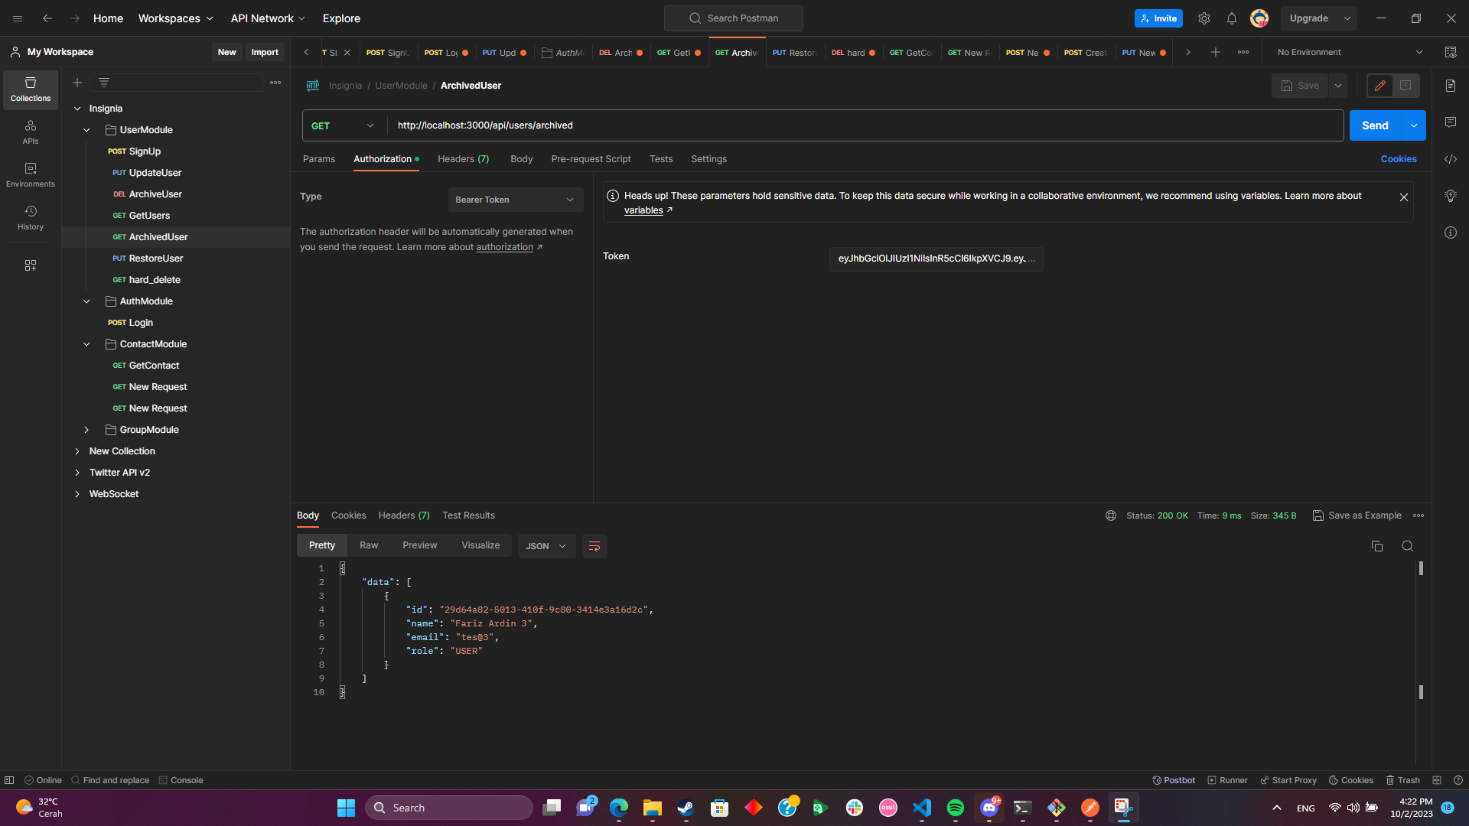This screenshot has height=826, width=1469.
Task: Open the Bearer Token authorization type dropdown
Action: (x=515, y=199)
